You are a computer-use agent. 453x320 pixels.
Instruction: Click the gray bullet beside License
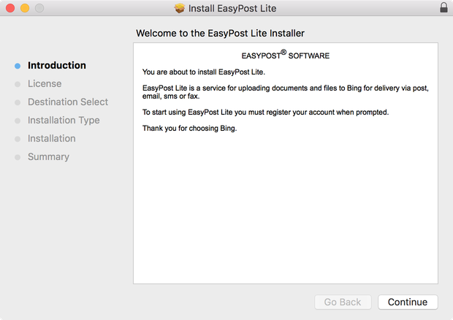tap(18, 84)
